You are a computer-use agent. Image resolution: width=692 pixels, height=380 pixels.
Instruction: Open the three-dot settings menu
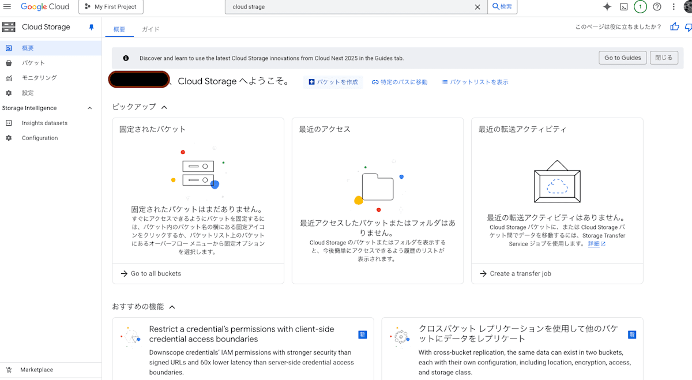(x=673, y=7)
